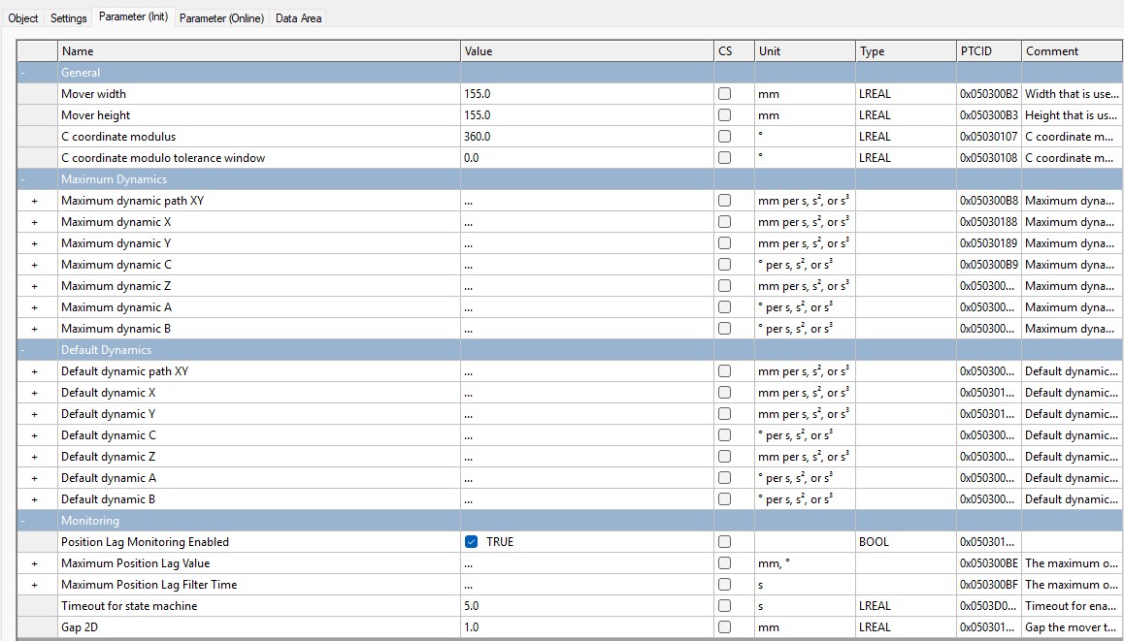Expand the Default dynamic Z parameter
Image resolution: width=1124 pixels, height=641 pixels.
35,456
